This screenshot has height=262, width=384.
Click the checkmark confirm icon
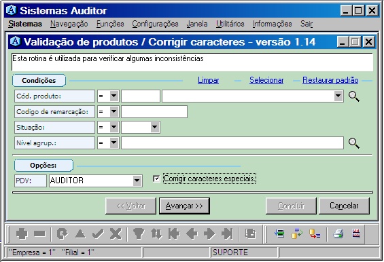pos(98,234)
